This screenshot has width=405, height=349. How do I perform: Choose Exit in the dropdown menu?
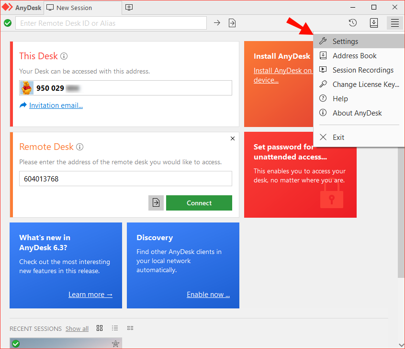359,137
